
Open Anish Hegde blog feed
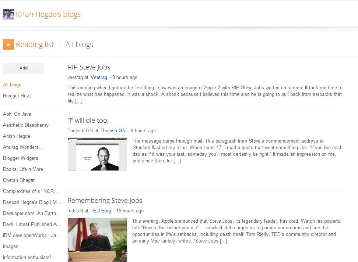[x=17, y=136]
